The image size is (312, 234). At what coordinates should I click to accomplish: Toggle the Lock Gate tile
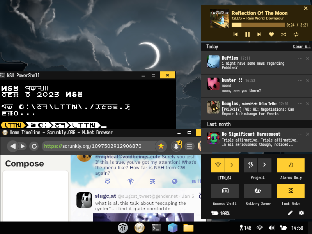[291, 191]
